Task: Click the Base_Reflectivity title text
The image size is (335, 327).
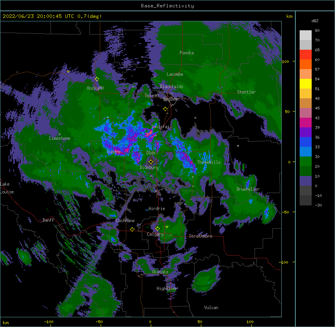Action: click(167, 6)
